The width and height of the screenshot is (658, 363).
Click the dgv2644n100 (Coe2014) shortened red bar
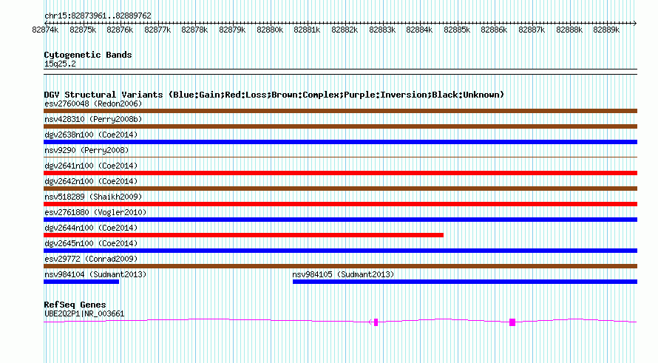pos(243,235)
